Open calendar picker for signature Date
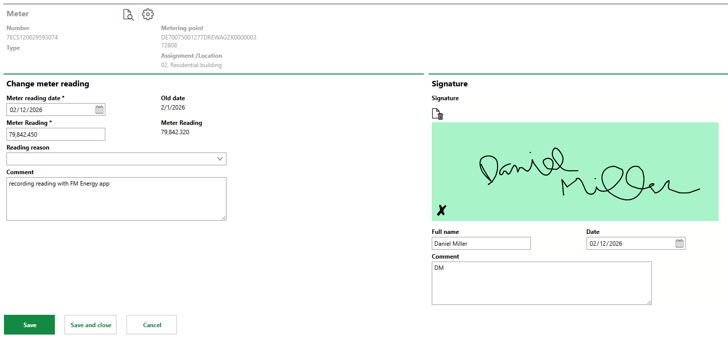 click(680, 243)
